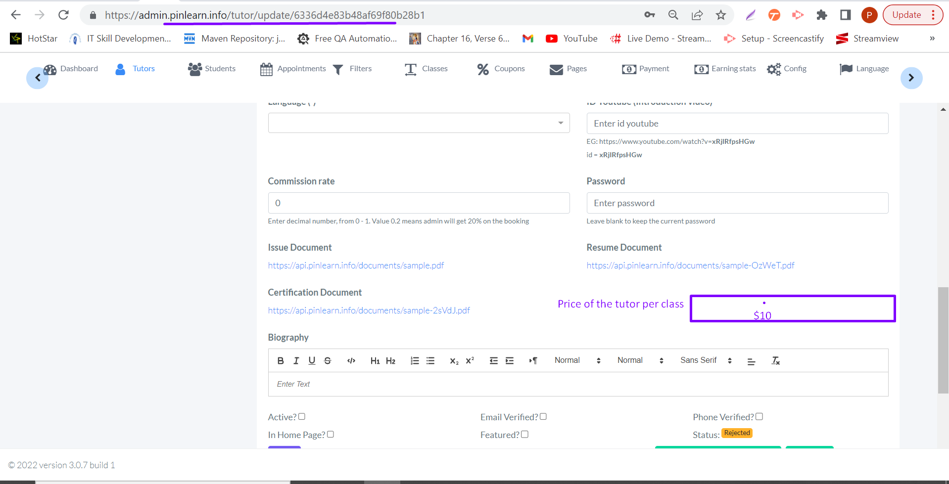
Task: Open Sans Serif font dropdown
Action: point(706,360)
